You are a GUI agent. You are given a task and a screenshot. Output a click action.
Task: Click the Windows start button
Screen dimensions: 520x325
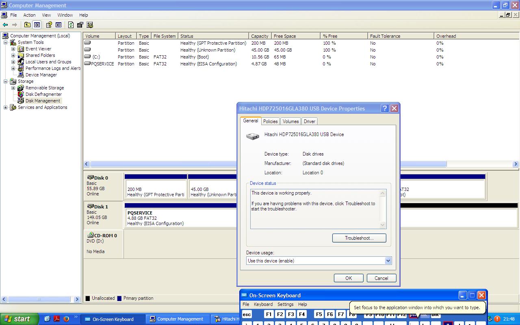coord(19,319)
